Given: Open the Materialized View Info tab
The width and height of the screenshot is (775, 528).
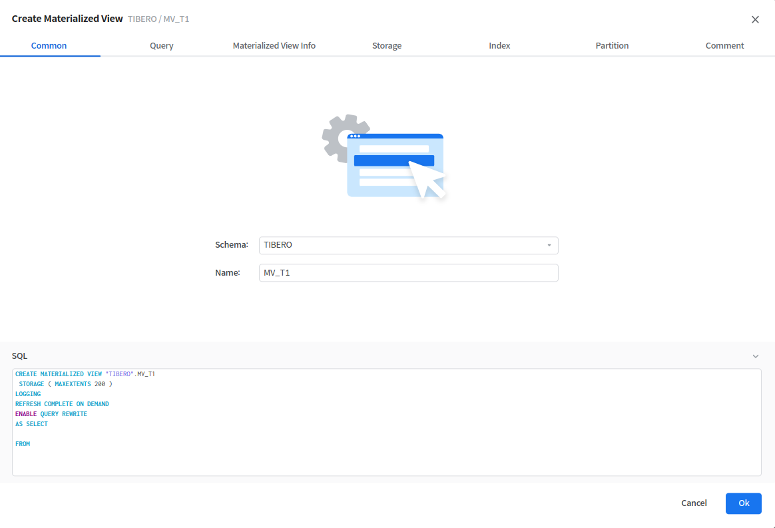Looking at the screenshot, I should [274, 45].
